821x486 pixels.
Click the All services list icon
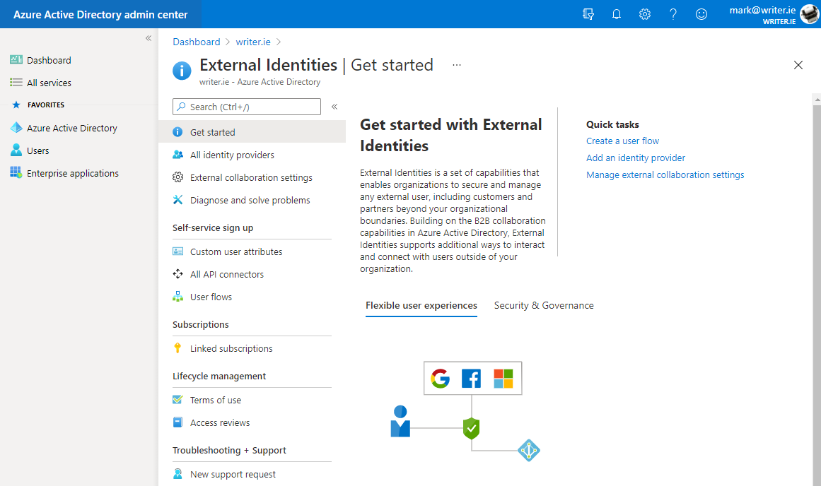click(x=16, y=82)
